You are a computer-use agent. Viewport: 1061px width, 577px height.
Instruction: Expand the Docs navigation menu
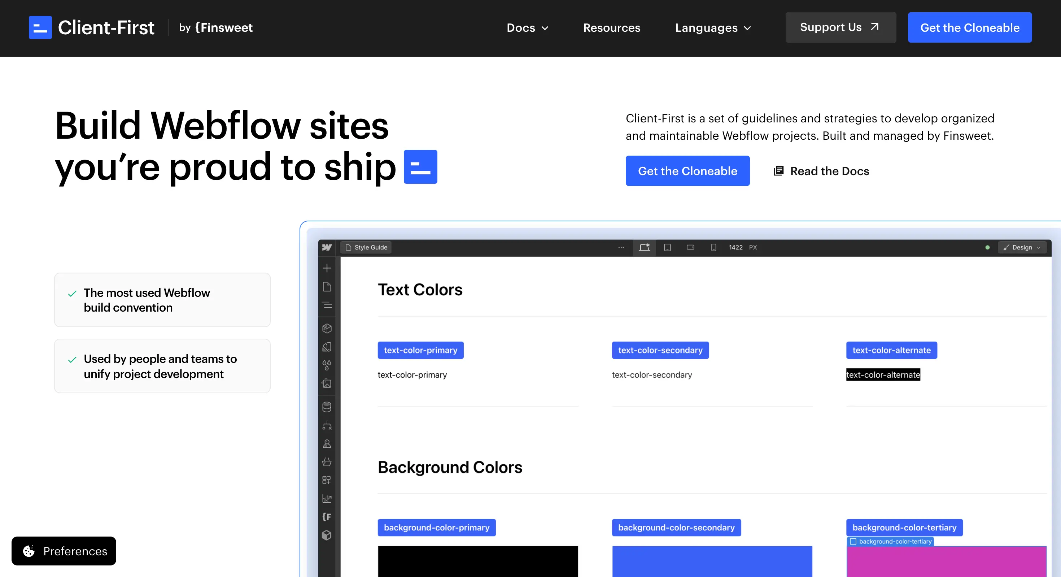pos(528,27)
